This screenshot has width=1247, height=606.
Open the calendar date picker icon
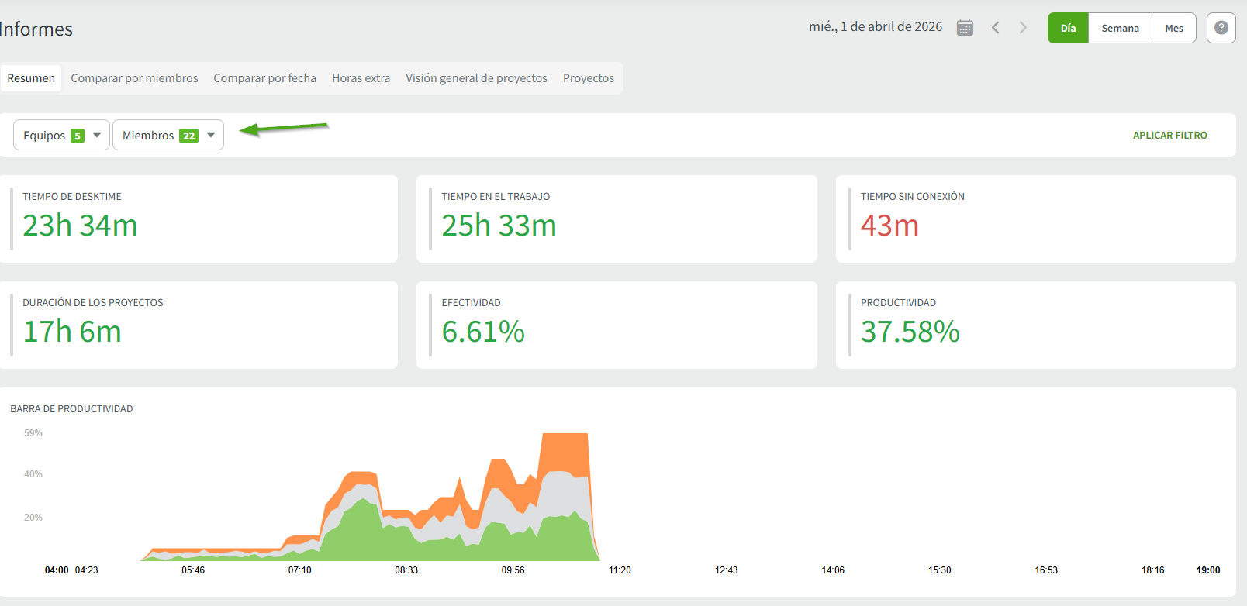(965, 28)
